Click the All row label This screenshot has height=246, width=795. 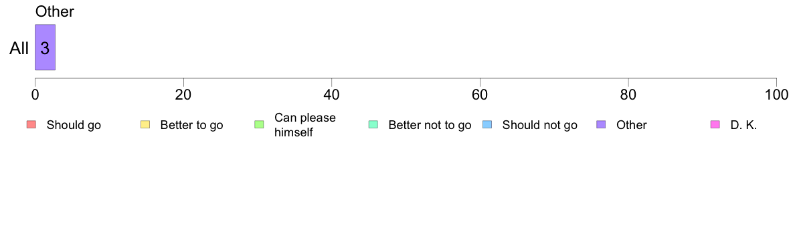tap(19, 49)
